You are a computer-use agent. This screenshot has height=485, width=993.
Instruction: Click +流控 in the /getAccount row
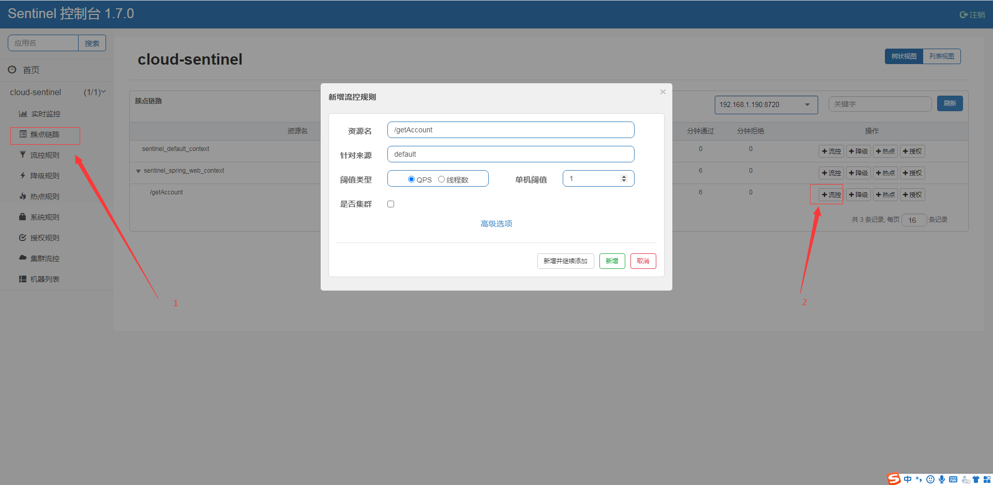tap(831, 195)
